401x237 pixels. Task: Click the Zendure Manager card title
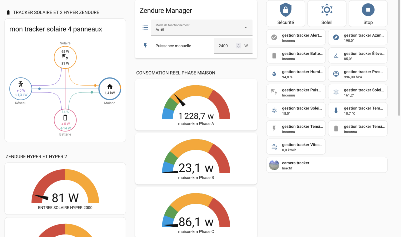166,10
